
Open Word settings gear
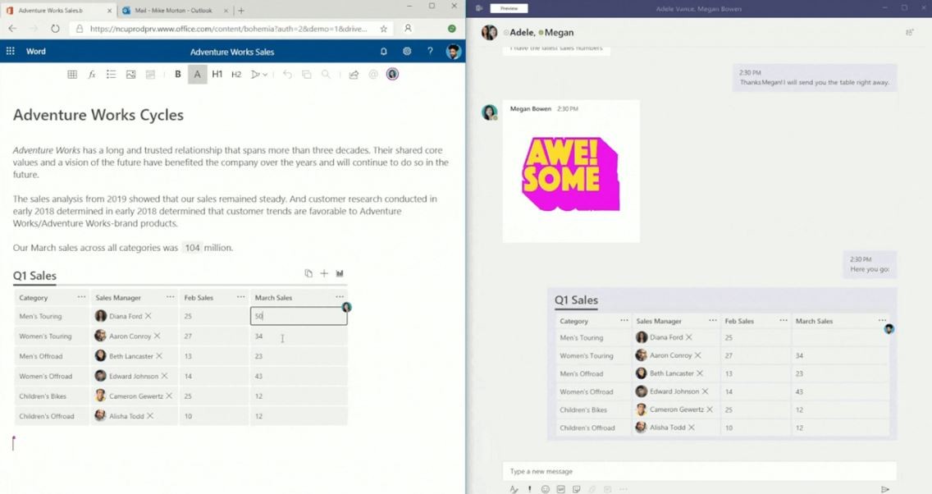(407, 52)
